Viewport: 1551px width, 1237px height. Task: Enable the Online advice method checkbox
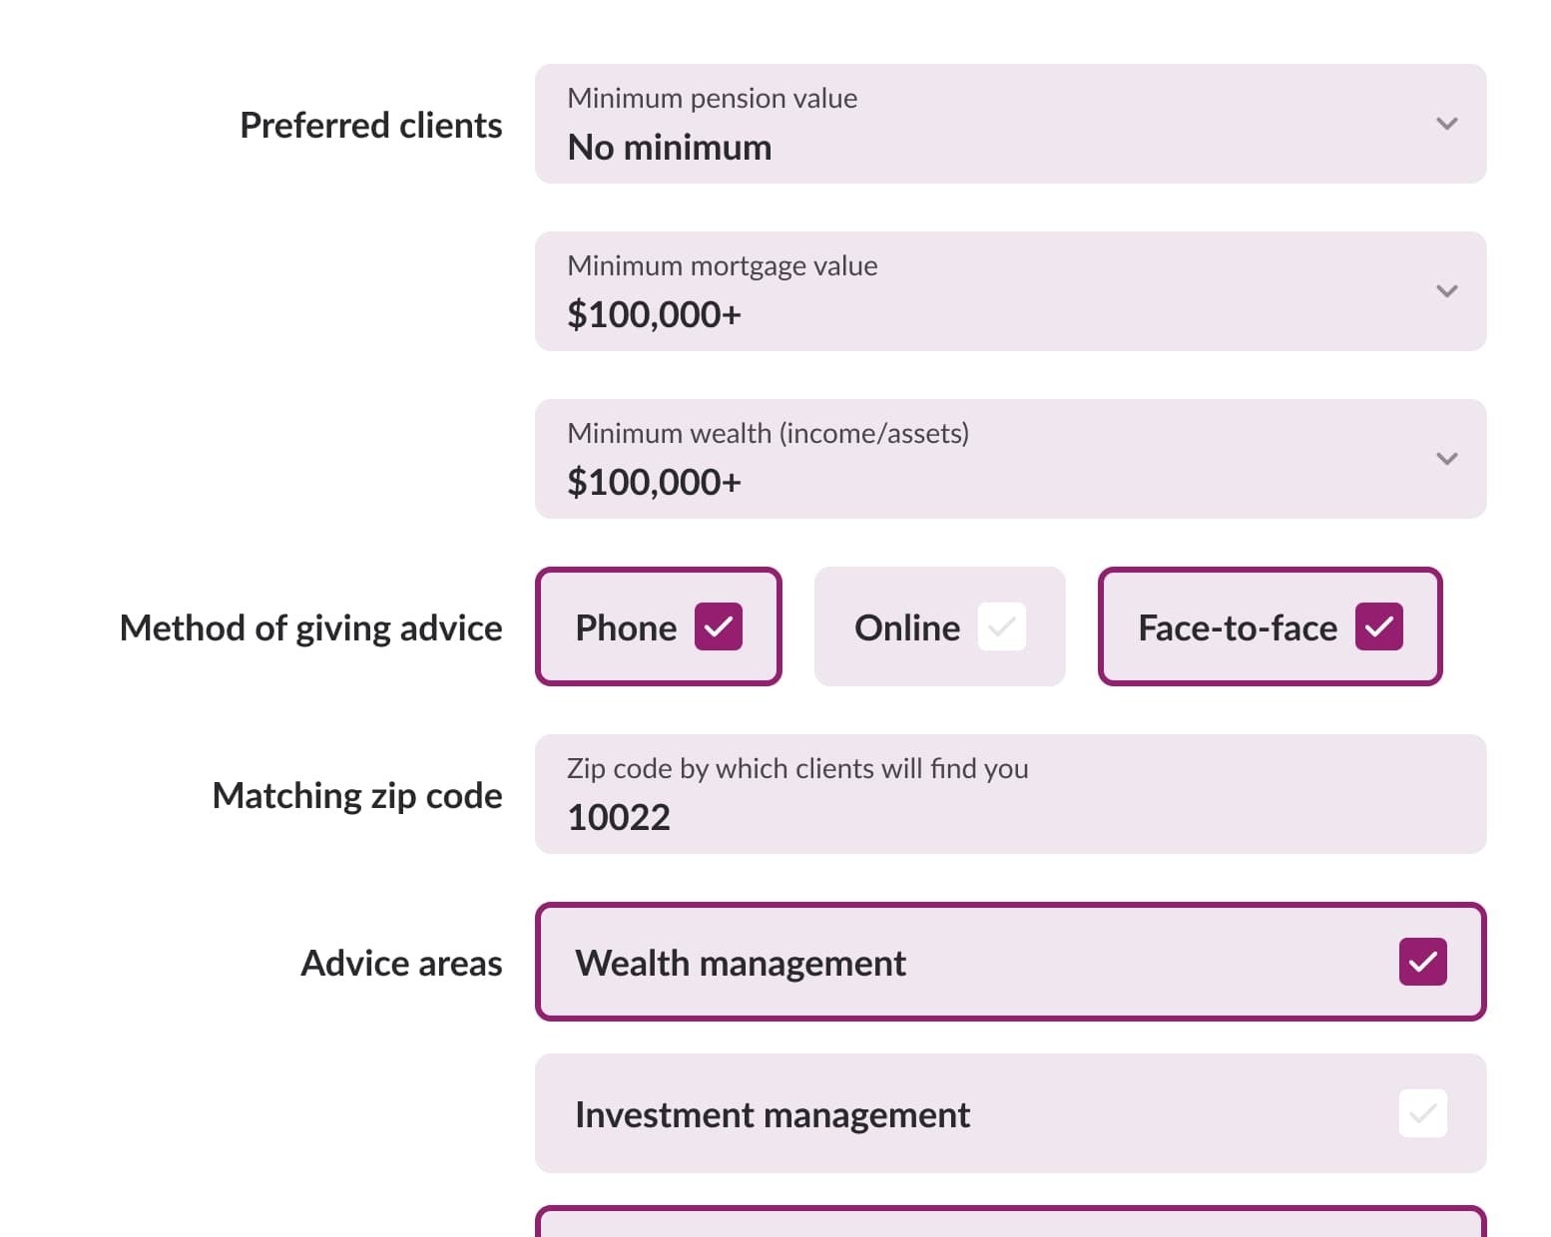tap(1001, 626)
